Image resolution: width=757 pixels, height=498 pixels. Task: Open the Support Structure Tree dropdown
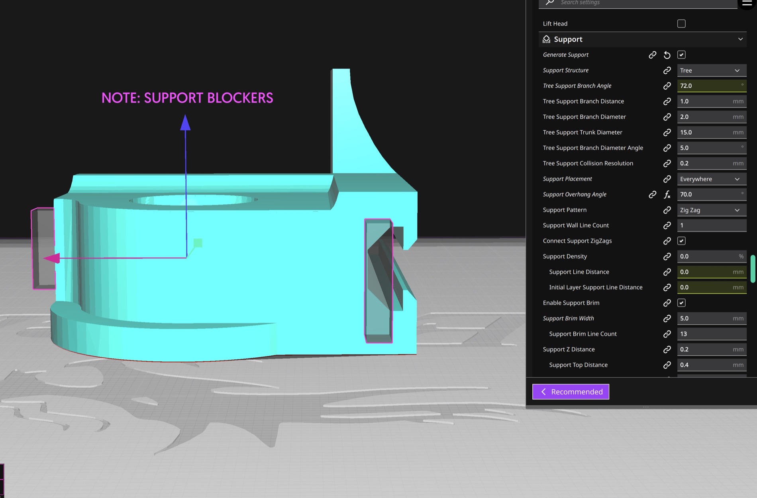click(x=711, y=71)
